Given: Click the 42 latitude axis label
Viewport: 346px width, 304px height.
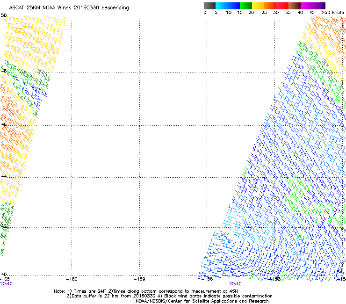Looking at the screenshot, I should pyautogui.click(x=4, y=226).
